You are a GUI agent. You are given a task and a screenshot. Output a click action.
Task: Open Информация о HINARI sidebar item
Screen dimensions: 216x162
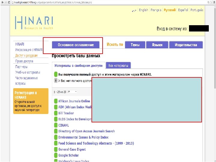(x=29, y=50)
